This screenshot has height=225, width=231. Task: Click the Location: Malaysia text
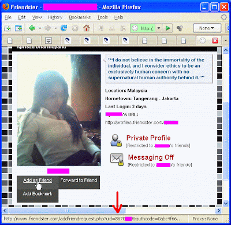point(126,91)
